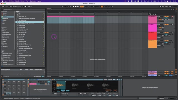178x100 pixels.
Task: Open track 1 All Channels dropdown
Action: point(160,18)
